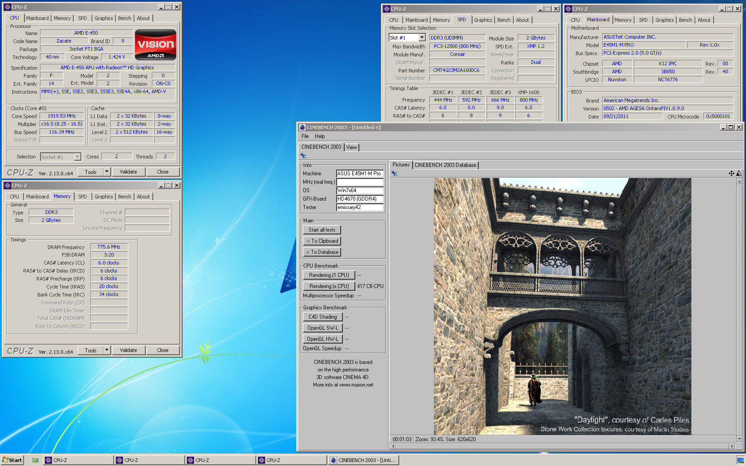Click the To Database button
The image size is (746, 466).
point(322,252)
